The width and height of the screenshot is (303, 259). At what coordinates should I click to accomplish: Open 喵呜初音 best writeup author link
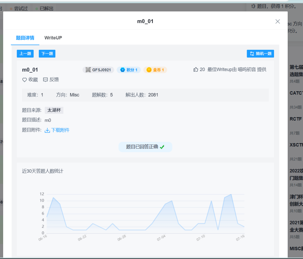click(247, 70)
